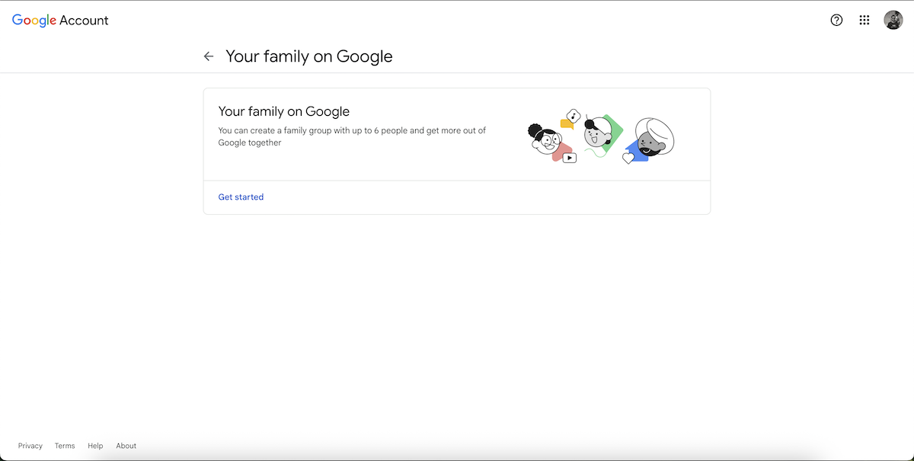Click the card heading inside the family panel
Image resolution: width=914 pixels, height=461 pixels.
(x=284, y=111)
